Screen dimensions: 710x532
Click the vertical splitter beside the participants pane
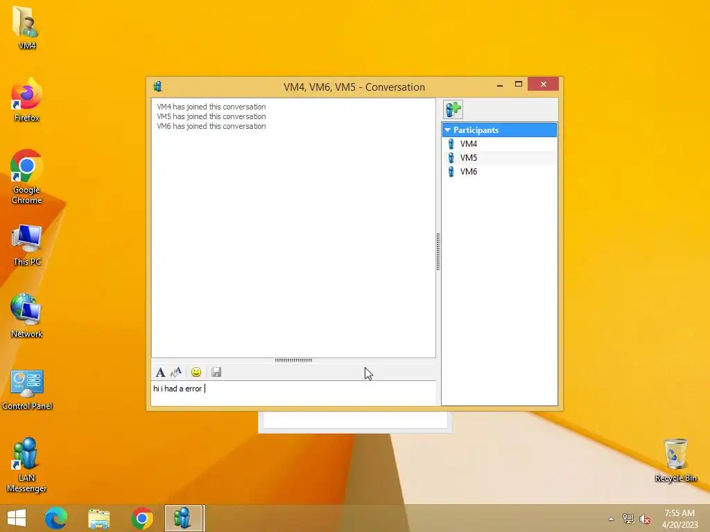[x=438, y=251]
